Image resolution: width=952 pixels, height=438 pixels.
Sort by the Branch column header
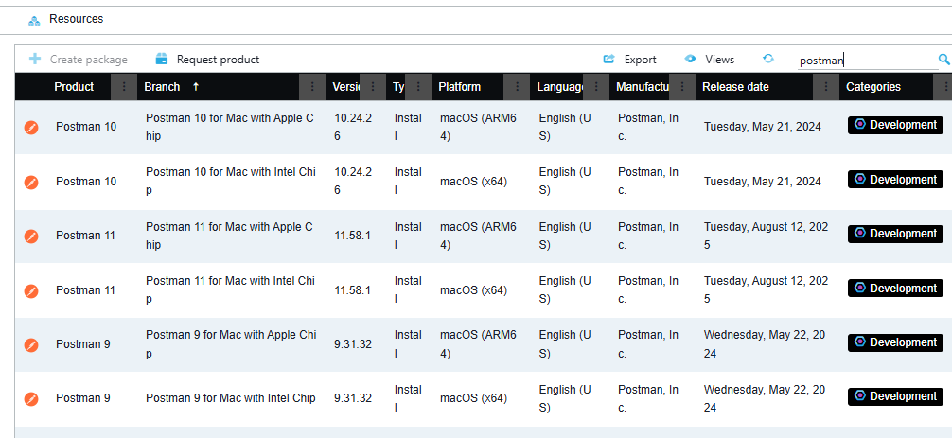click(162, 87)
